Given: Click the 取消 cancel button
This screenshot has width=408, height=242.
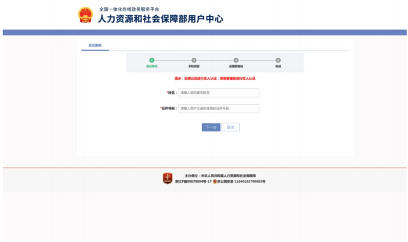Looking at the screenshot, I should [x=231, y=127].
